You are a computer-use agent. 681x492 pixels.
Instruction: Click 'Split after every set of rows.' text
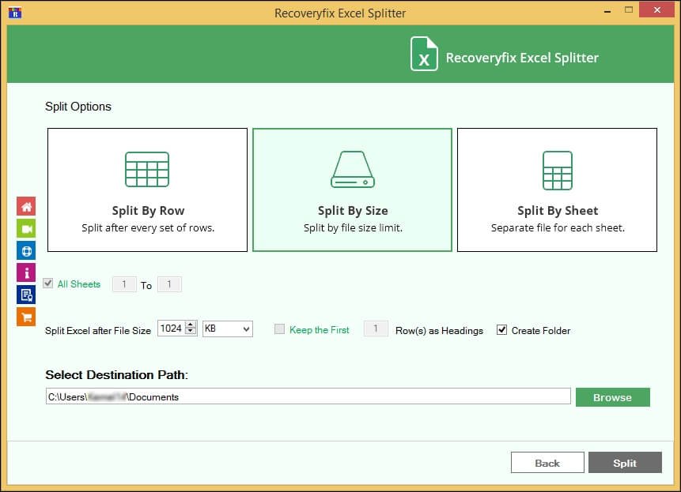[x=148, y=228]
